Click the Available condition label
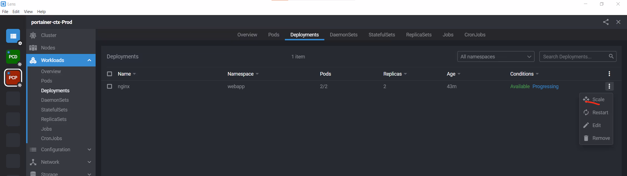The image size is (627, 176). pos(520,86)
